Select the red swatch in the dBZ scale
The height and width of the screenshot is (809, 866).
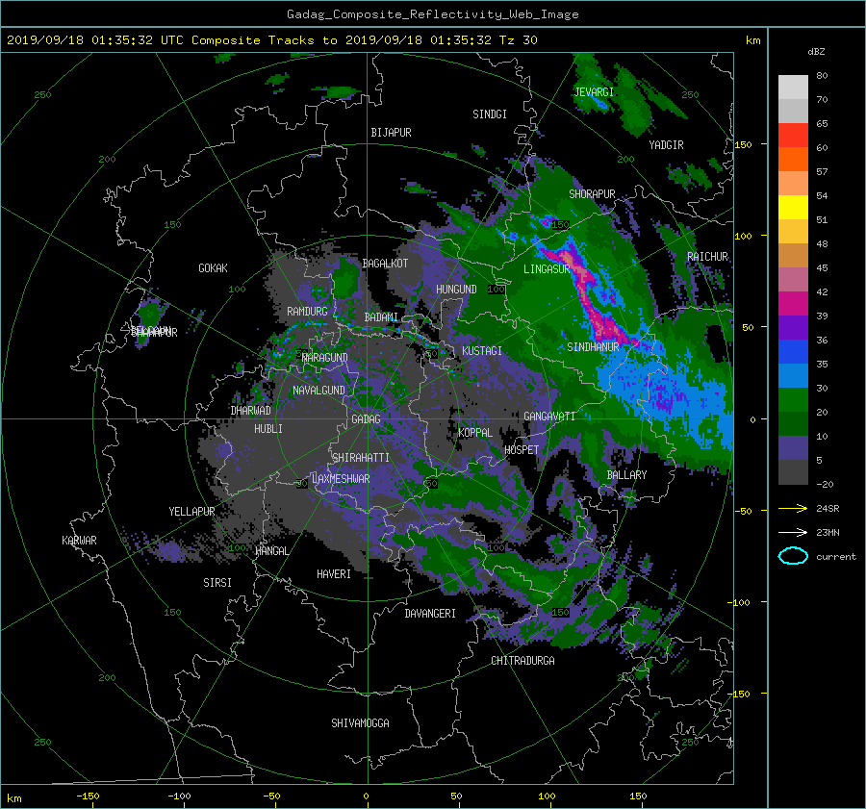tap(793, 135)
